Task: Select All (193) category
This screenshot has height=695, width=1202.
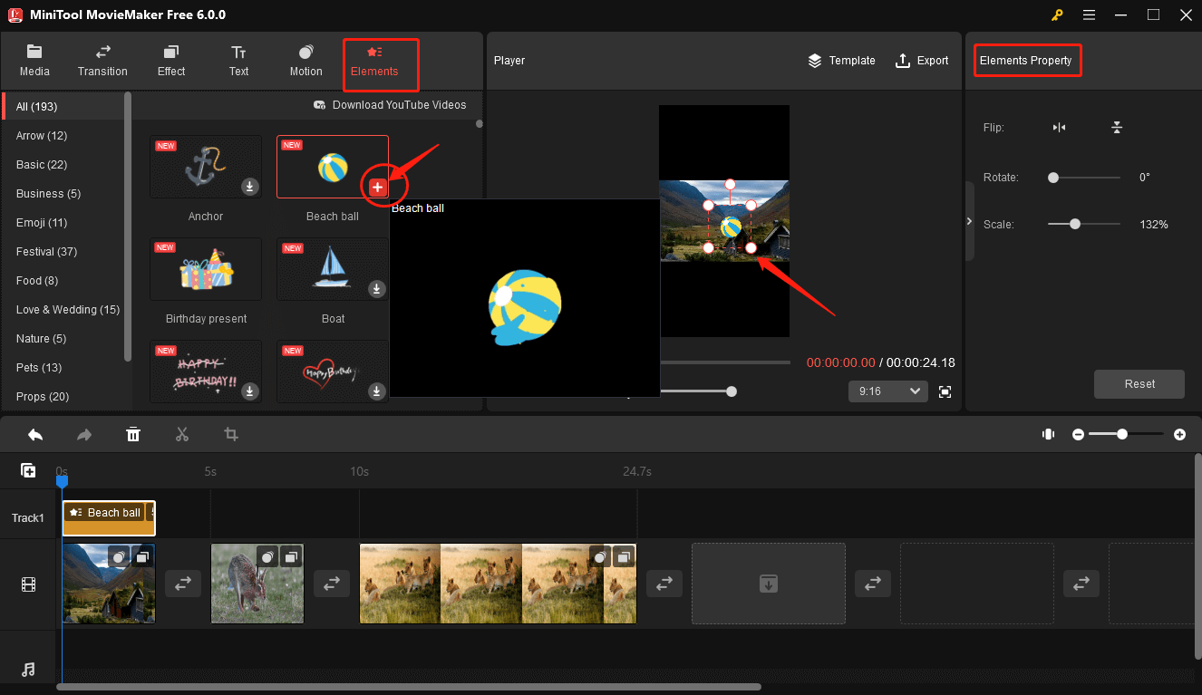Action: tap(63, 107)
